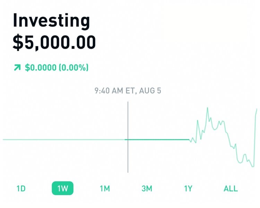The width and height of the screenshot is (260, 208).
Task: Click the first spike after the flat line
Action: [x=198, y=121]
